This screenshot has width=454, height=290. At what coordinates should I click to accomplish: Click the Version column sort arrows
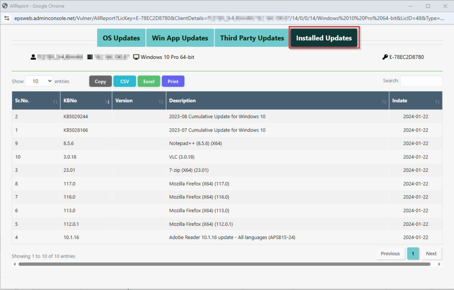161,101
